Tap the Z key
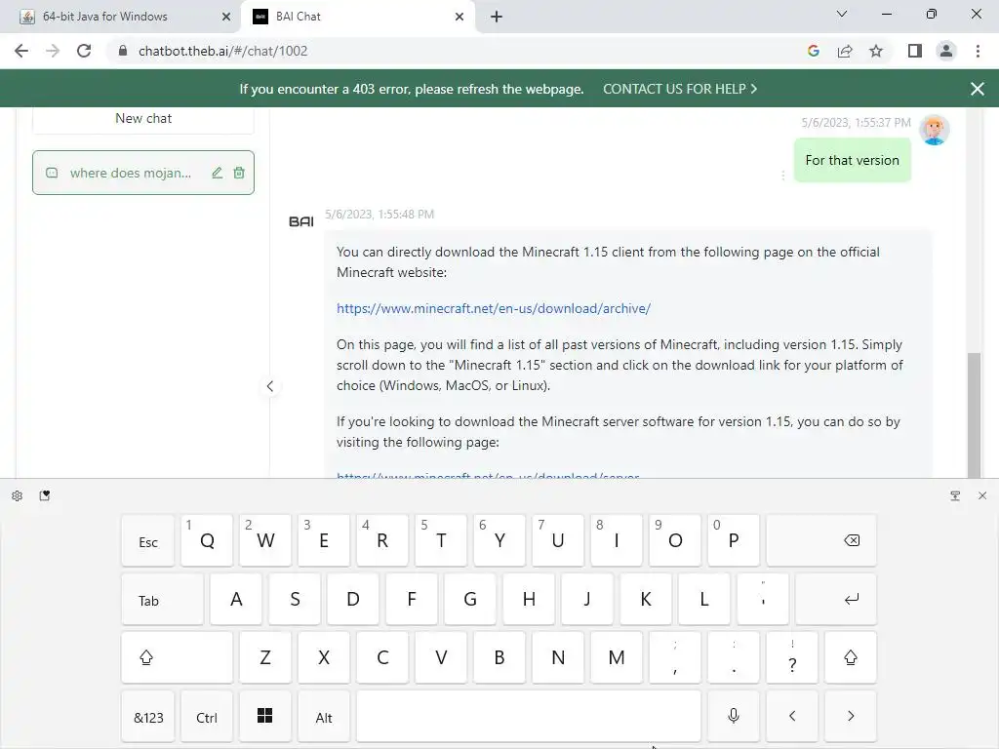 point(265,657)
